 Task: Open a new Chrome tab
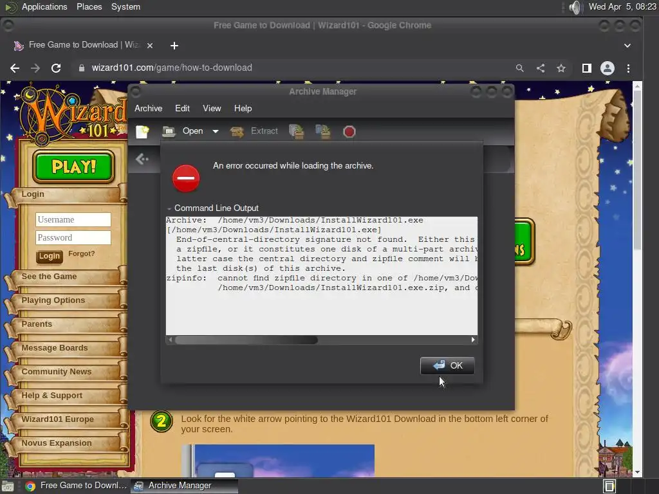pos(174,46)
